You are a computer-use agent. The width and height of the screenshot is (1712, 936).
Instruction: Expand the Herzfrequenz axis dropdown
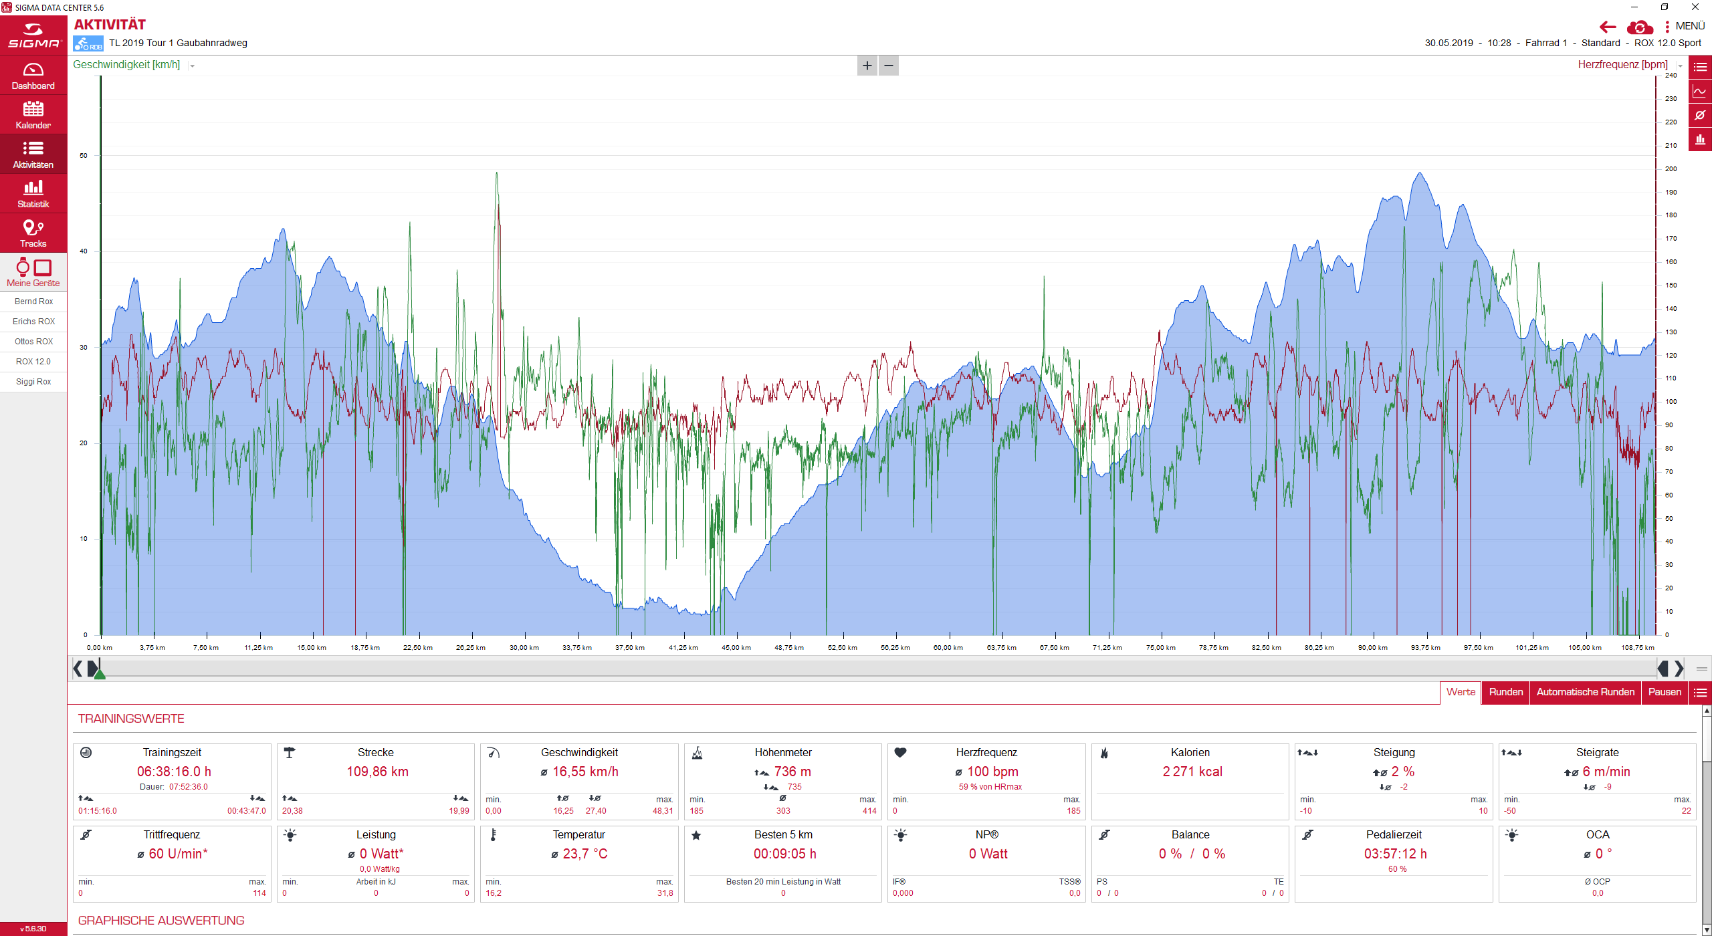point(1680,66)
